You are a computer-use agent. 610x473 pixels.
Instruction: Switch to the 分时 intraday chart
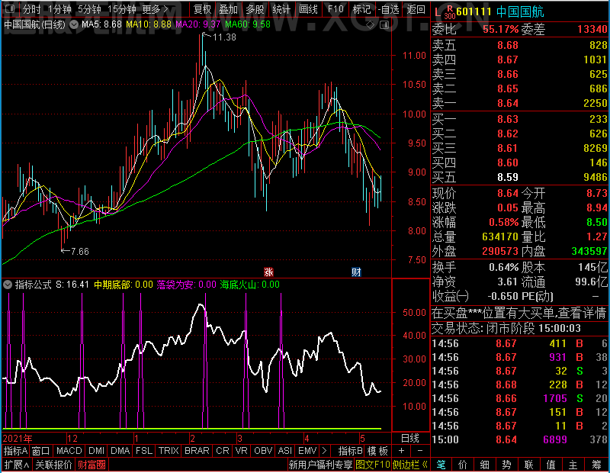(31, 9)
